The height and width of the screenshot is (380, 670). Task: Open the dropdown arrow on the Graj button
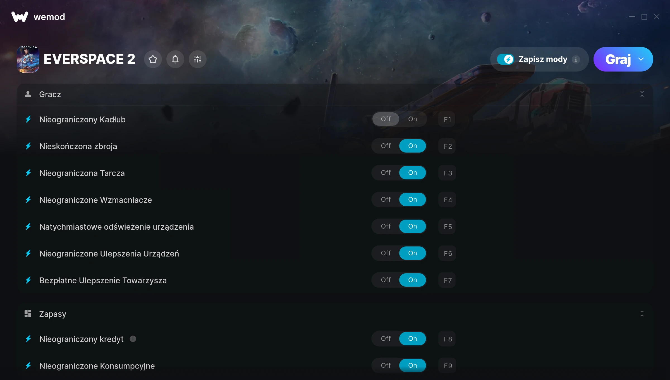(641, 59)
